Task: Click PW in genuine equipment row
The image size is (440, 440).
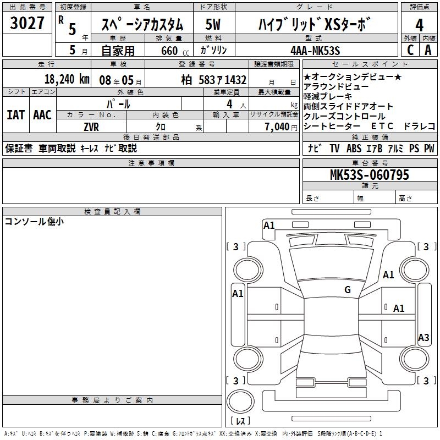Action: coord(429,148)
